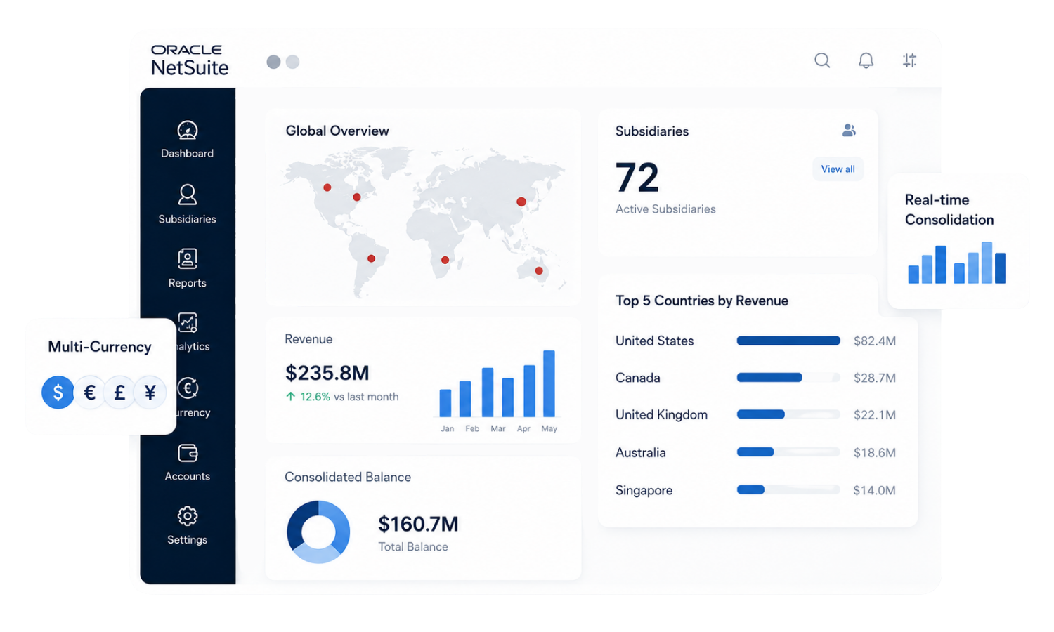Open the Currency sidebar euro icon
The width and height of the screenshot is (1054, 632).
click(188, 388)
